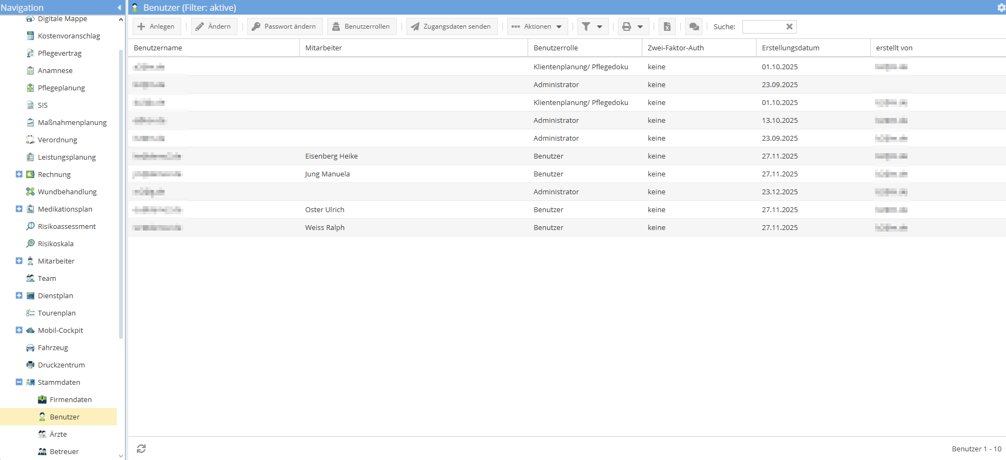Image resolution: width=1006 pixels, height=460 pixels.
Task: Open the Aktionen dropdown menu
Action: click(x=537, y=27)
